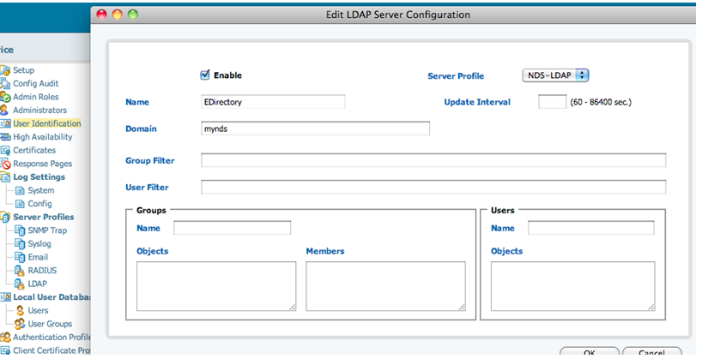
Task: Click the Admin Roles icon
Action: (5, 97)
